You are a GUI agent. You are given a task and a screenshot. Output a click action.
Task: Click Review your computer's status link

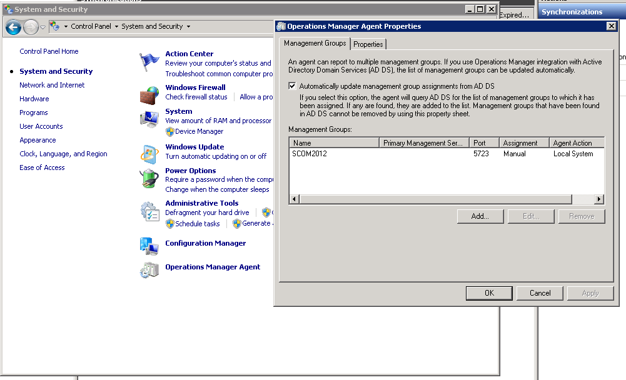point(218,63)
